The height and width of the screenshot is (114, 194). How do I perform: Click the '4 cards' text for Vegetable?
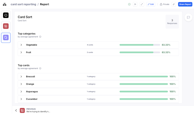coord(90,45)
